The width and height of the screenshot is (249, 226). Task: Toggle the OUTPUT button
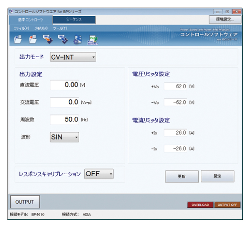pos(24,202)
